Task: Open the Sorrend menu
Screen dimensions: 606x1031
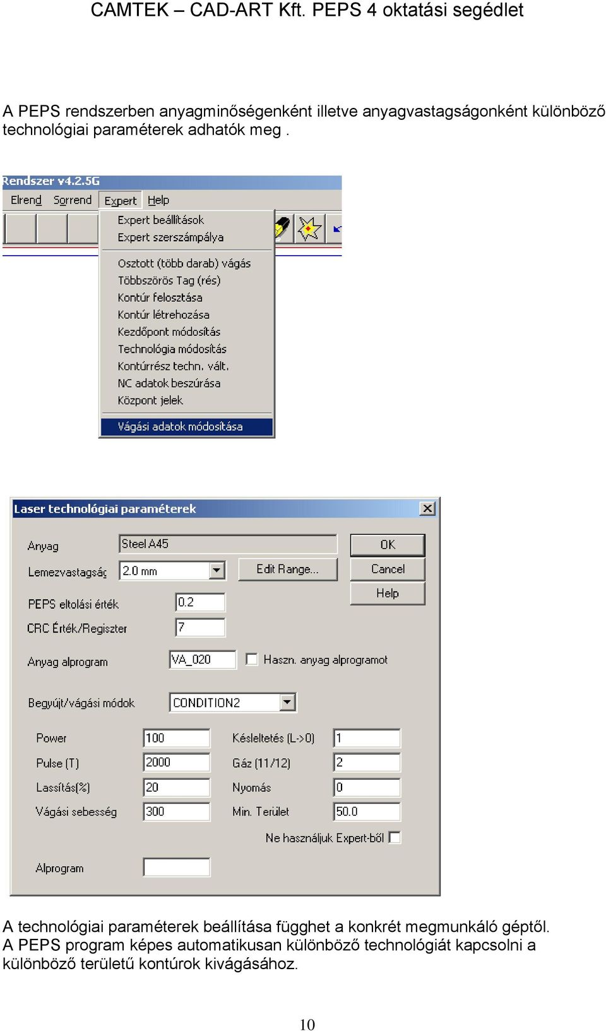Action: pyautogui.click(x=72, y=200)
